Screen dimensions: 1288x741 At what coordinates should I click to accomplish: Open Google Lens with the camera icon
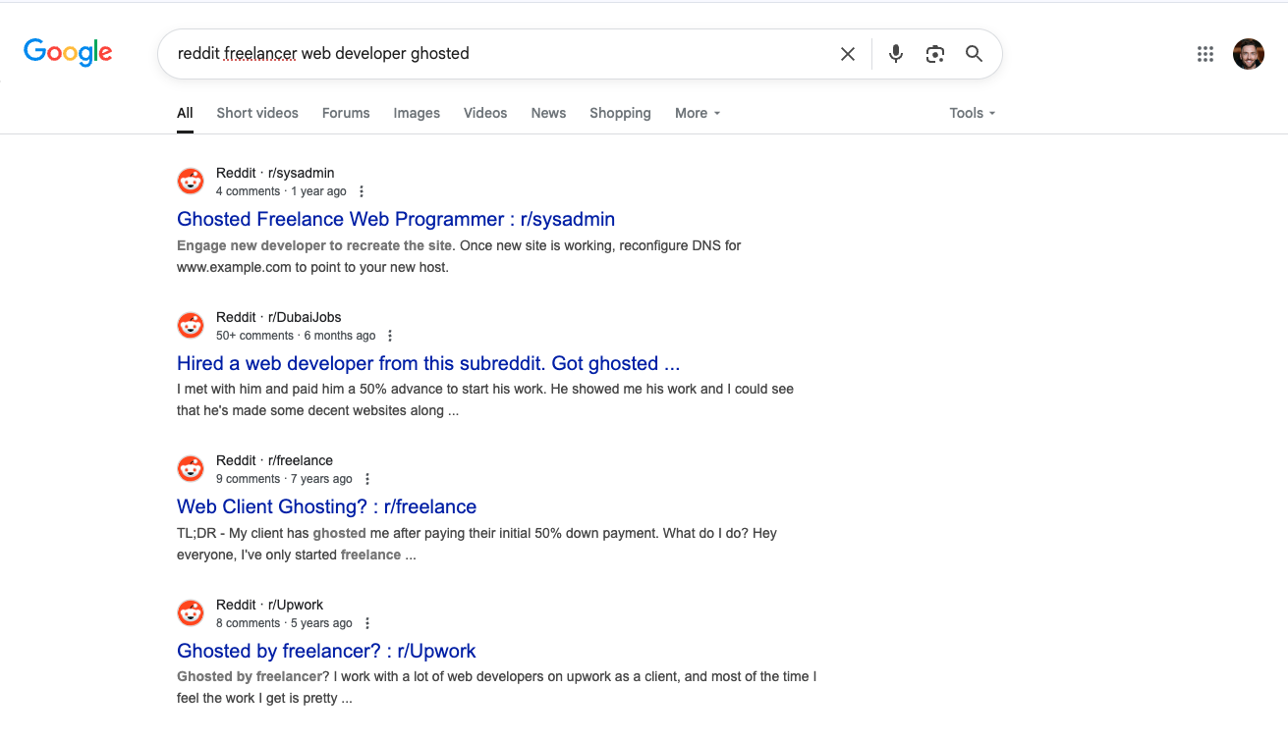(934, 54)
